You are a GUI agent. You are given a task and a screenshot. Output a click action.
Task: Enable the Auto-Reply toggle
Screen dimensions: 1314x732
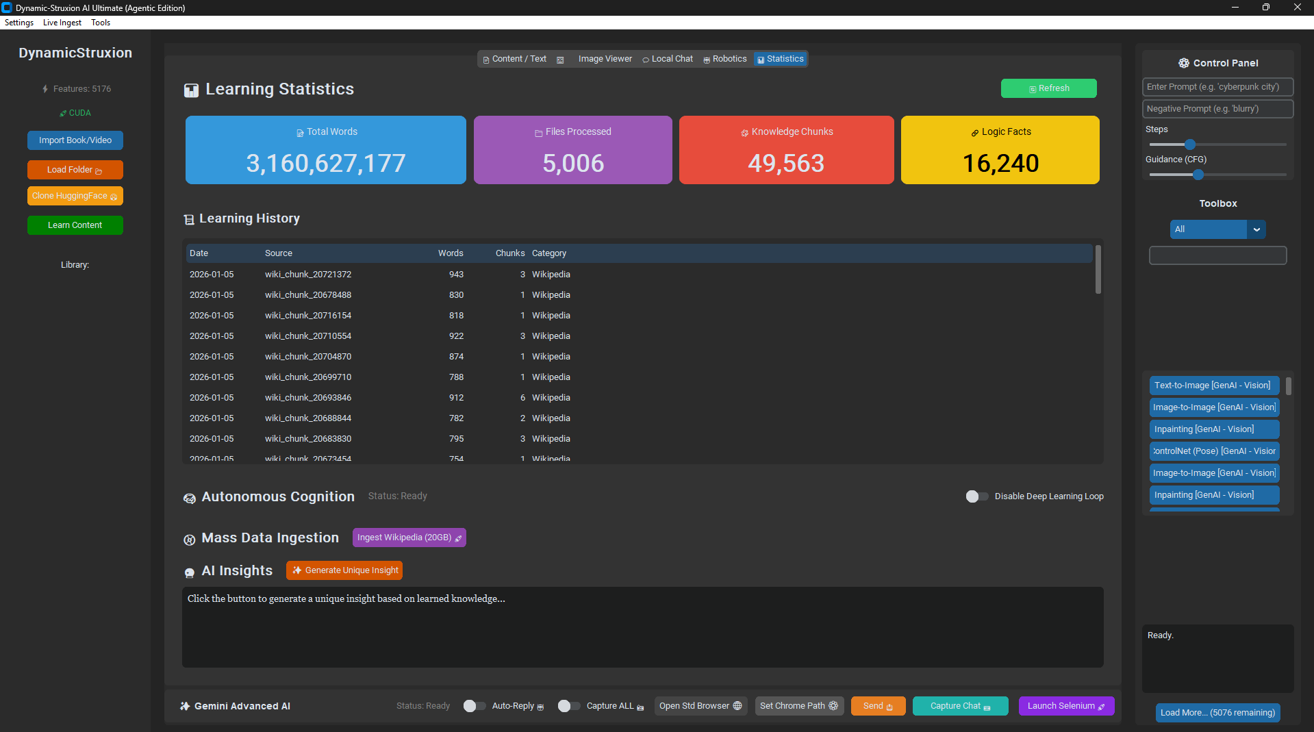pos(474,706)
